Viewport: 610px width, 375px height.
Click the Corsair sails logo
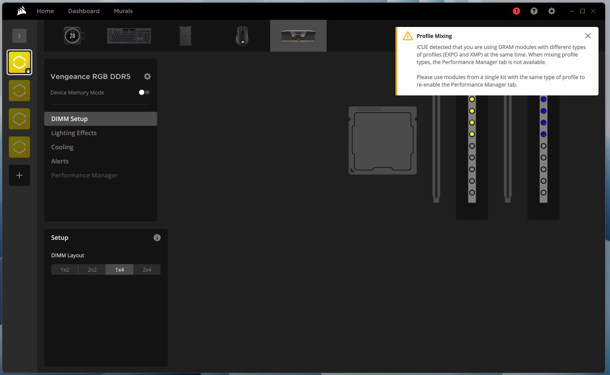[21, 11]
